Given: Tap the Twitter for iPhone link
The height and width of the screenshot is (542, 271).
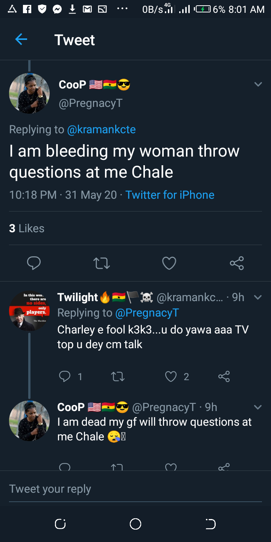Looking at the screenshot, I should [170, 195].
